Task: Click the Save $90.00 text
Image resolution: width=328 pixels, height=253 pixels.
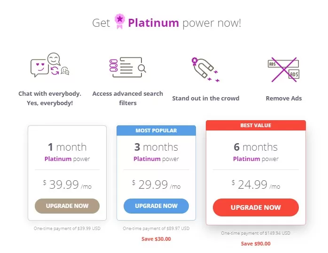Action: coord(256,244)
